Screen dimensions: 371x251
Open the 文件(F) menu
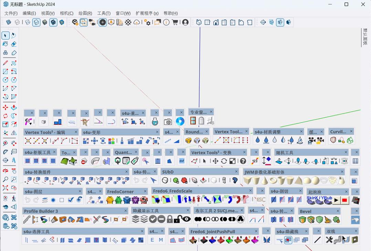11,13
